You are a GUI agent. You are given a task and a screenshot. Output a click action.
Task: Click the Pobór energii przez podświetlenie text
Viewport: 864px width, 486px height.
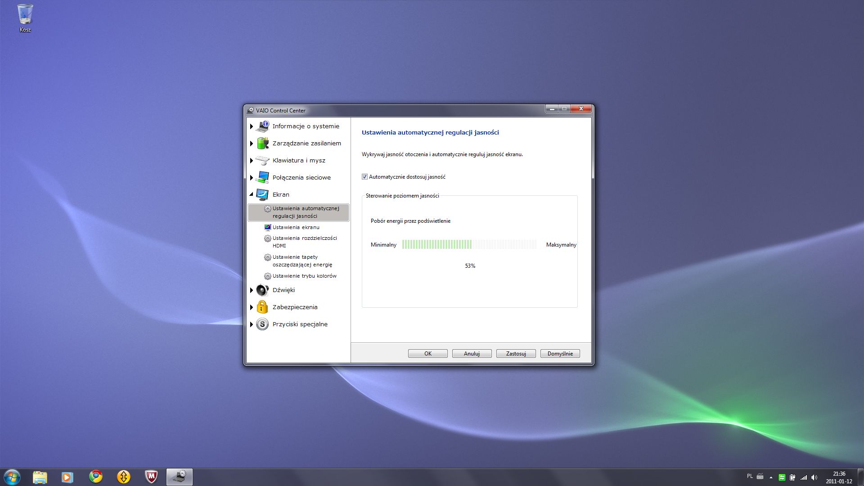(x=410, y=221)
